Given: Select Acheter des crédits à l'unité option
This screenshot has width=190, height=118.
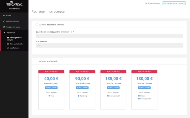Looking at the screenshot, I should pos(37,25).
